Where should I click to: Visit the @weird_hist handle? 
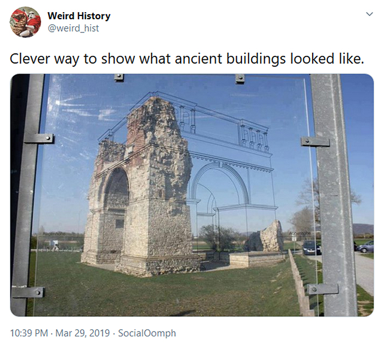73,28
